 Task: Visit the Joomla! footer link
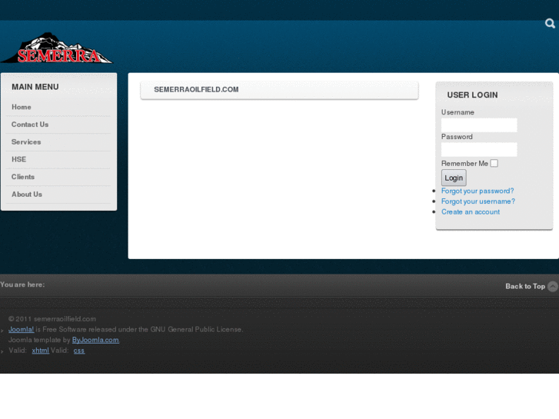pos(21,330)
